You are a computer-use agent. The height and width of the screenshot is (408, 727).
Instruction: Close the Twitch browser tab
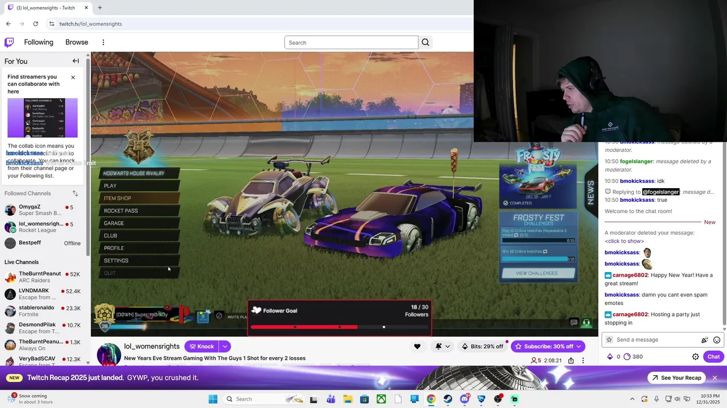(x=86, y=8)
